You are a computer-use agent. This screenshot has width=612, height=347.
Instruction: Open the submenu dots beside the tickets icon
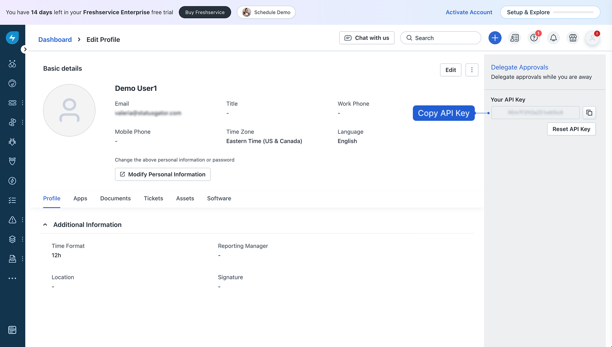[23, 103]
